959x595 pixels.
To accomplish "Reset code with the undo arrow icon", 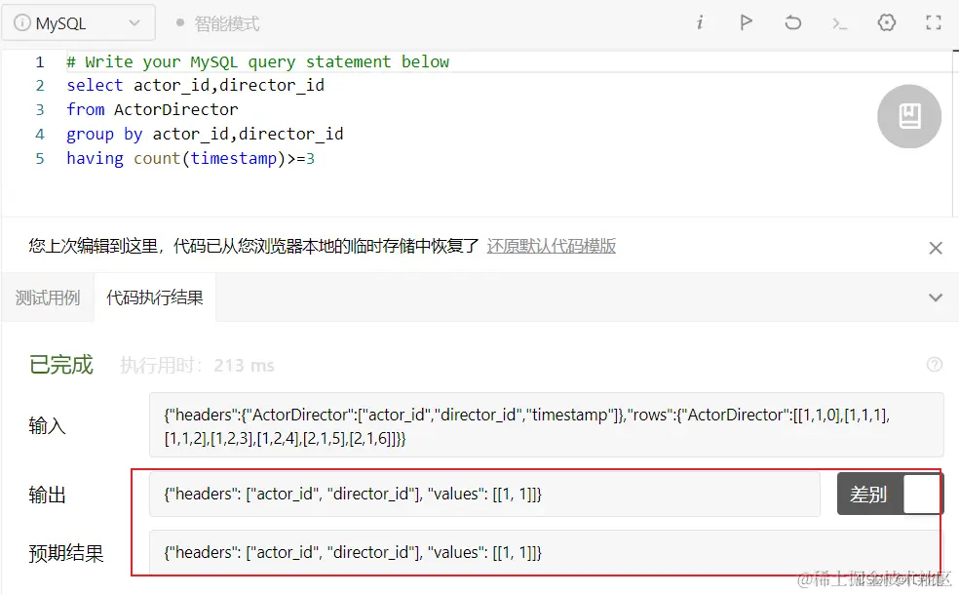I will pos(792,23).
